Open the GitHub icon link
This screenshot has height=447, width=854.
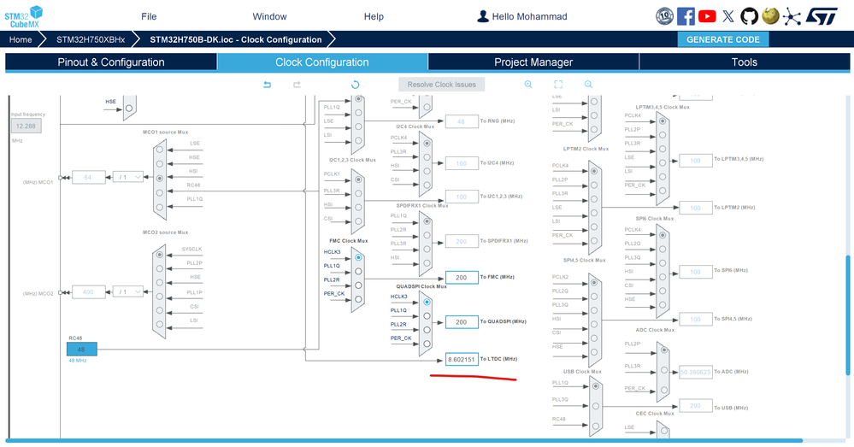[749, 16]
